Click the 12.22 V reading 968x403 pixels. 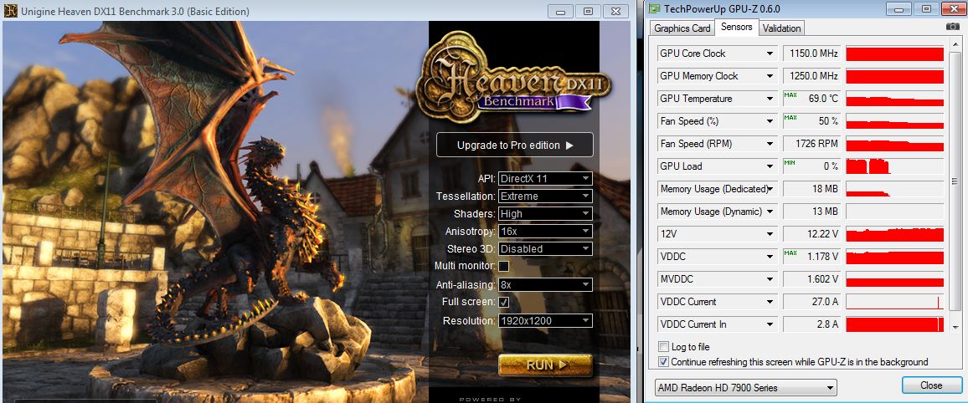811,234
